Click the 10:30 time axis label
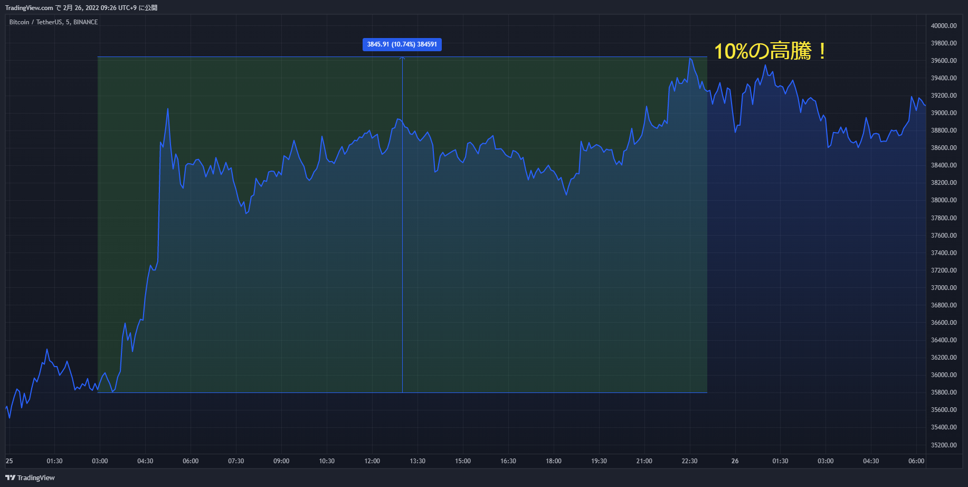Viewport: 968px width, 487px height. pyautogui.click(x=327, y=461)
